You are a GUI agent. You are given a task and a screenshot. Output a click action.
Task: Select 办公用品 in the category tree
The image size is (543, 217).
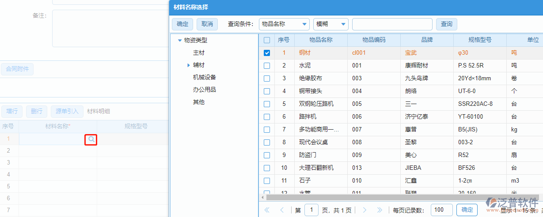205,90
